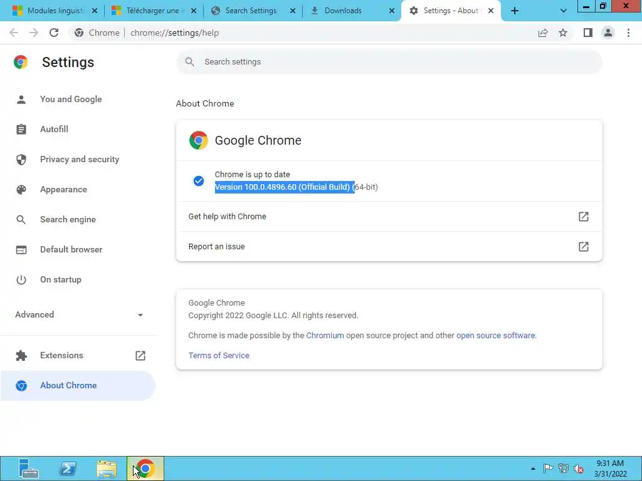Image resolution: width=642 pixels, height=481 pixels.
Task: Open File Explorer from the taskbar
Action: tap(107, 468)
